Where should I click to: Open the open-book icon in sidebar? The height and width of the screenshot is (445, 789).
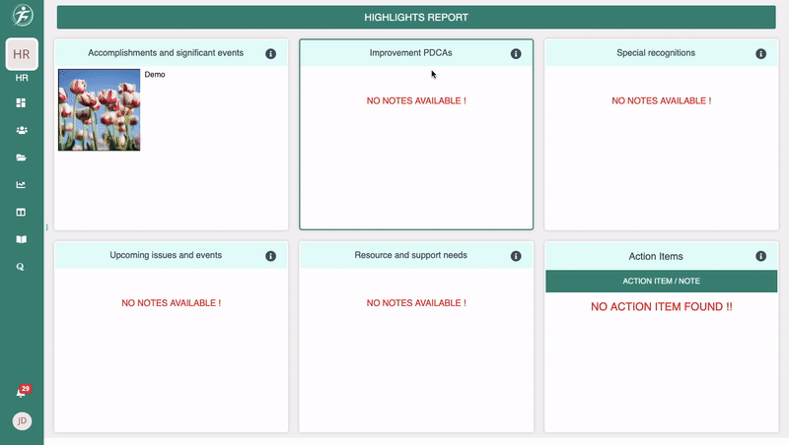pos(21,239)
